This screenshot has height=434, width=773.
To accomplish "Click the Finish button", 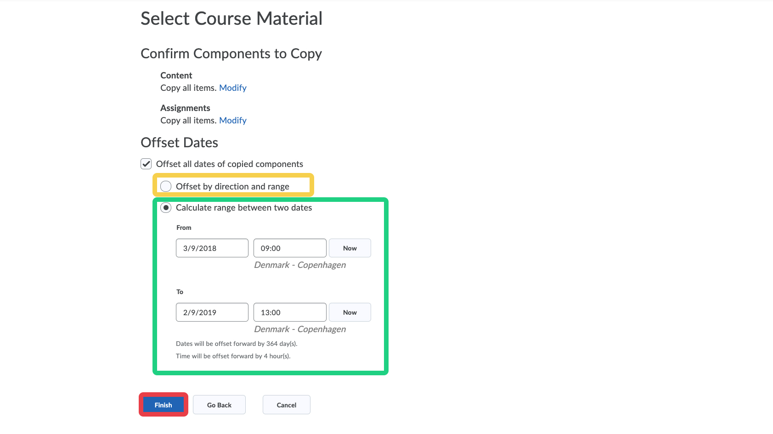I will [163, 405].
